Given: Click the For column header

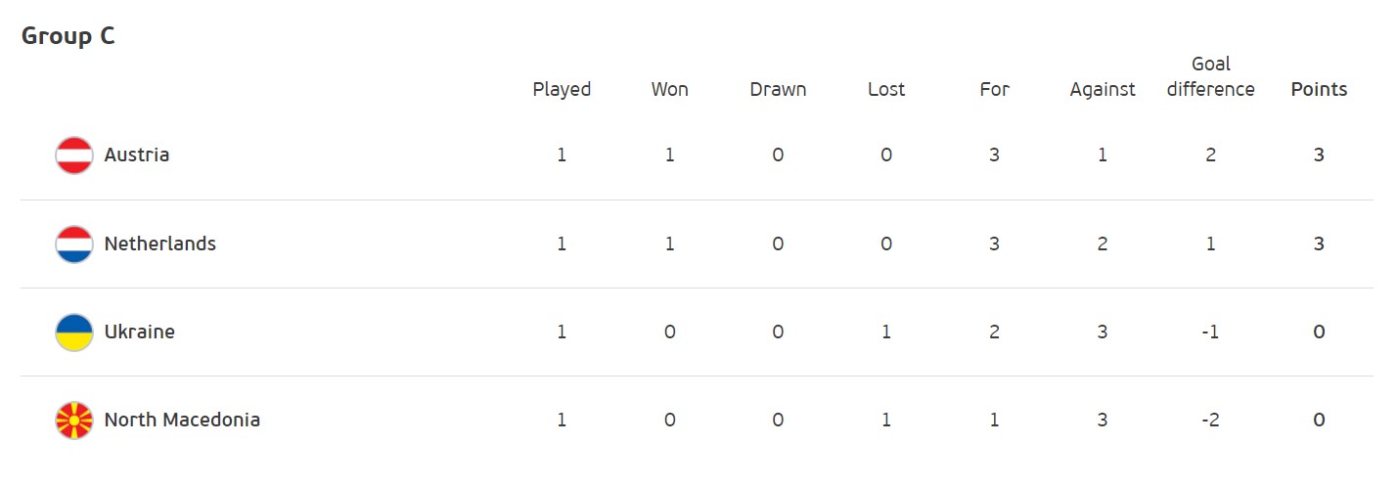Looking at the screenshot, I should click(x=994, y=89).
